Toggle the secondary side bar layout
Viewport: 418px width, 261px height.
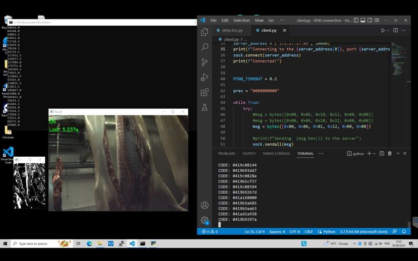[x=370, y=20]
